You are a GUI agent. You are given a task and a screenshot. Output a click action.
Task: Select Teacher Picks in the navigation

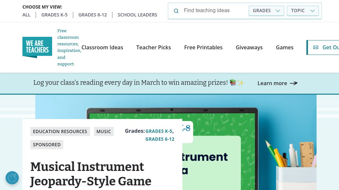pos(154,47)
